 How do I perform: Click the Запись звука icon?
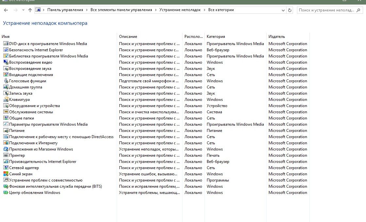pos(6,93)
